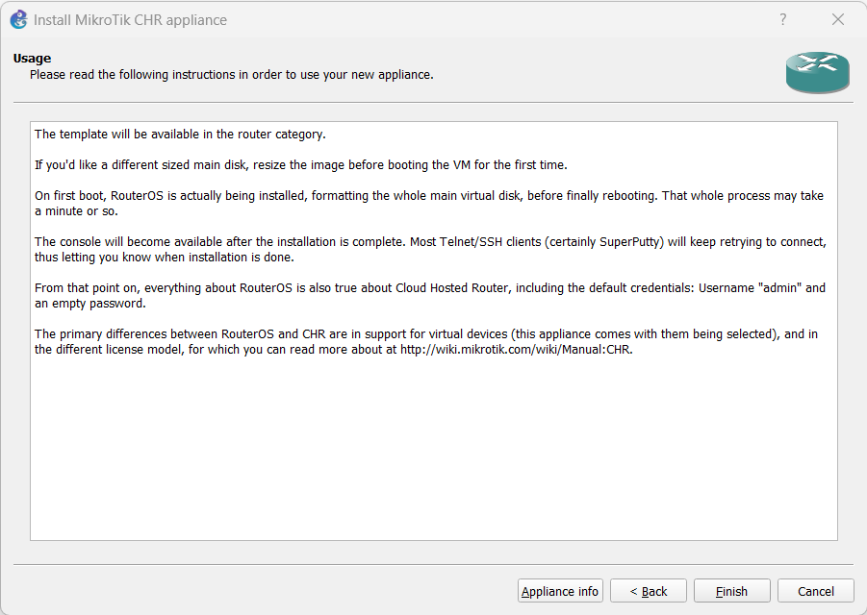Click the text 'The template will be available in the router category.'
Image resolution: width=867 pixels, height=615 pixels.
180,135
